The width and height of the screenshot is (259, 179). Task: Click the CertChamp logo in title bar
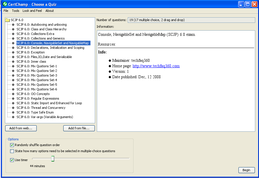[5, 4]
